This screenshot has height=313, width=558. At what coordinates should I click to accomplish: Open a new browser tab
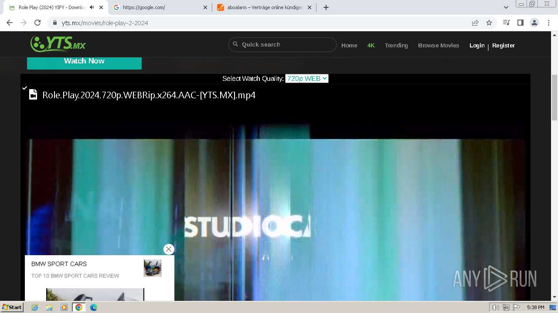pyautogui.click(x=326, y=7)
